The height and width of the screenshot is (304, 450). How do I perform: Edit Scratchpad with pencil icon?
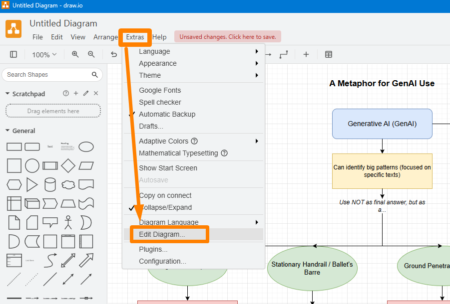tap(86, 93)
